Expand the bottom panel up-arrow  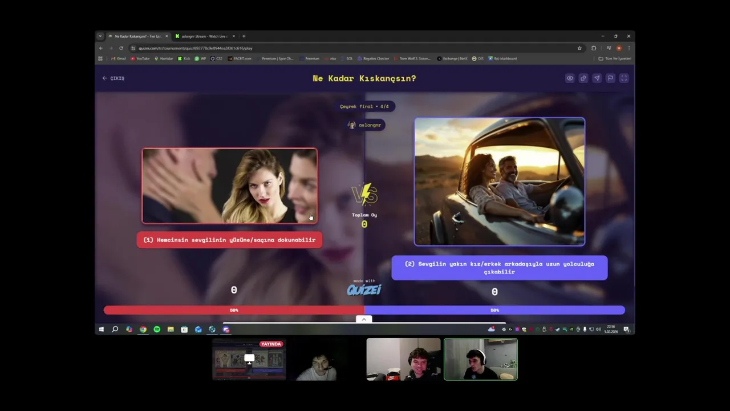(x=364, y=319)
